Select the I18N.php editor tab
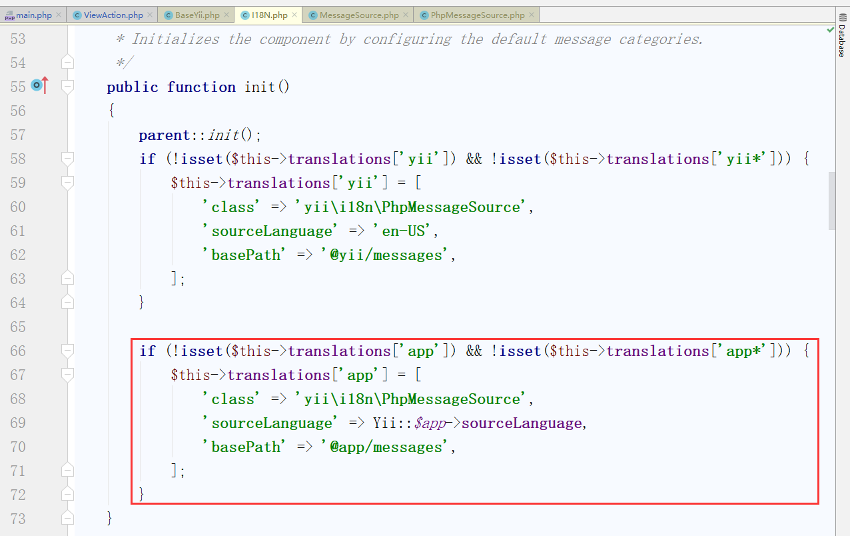This screenshot has height=536, width=850. [269, 15]
